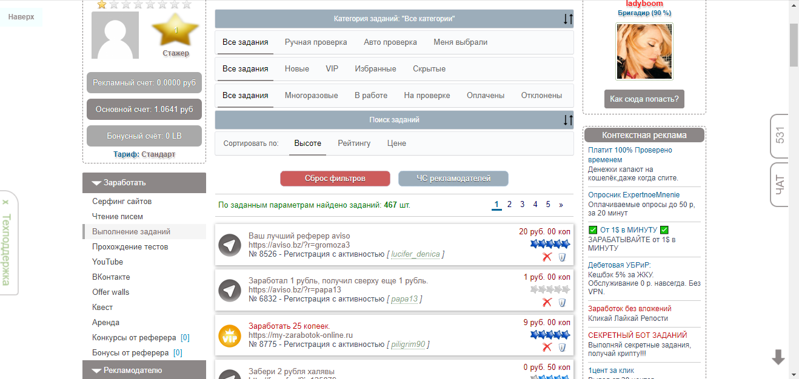Open the Оплачены tab
This screenshot has width=799, height=379.
486,96
